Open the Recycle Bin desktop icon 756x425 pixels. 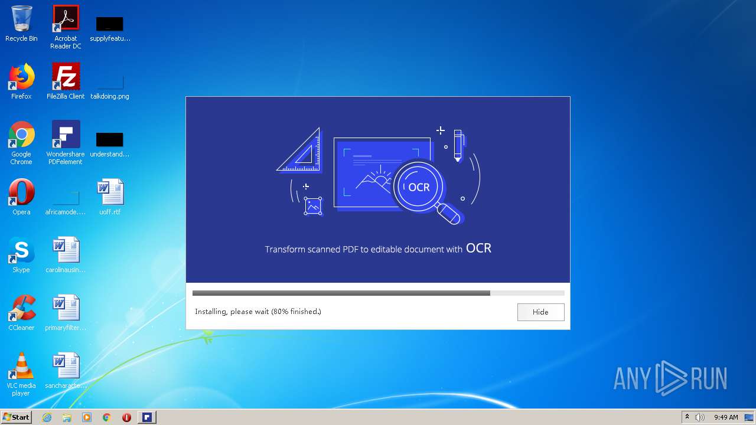21,24
